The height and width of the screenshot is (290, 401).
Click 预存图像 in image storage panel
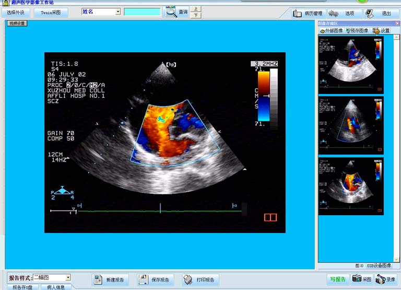point(357,31)
